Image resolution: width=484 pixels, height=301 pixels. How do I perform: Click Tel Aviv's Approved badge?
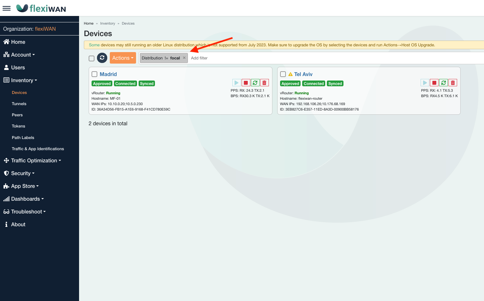coord(290,84)
